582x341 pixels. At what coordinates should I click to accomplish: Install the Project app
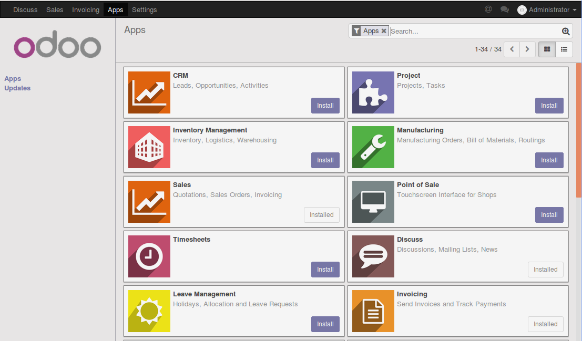tap(549, 106)
